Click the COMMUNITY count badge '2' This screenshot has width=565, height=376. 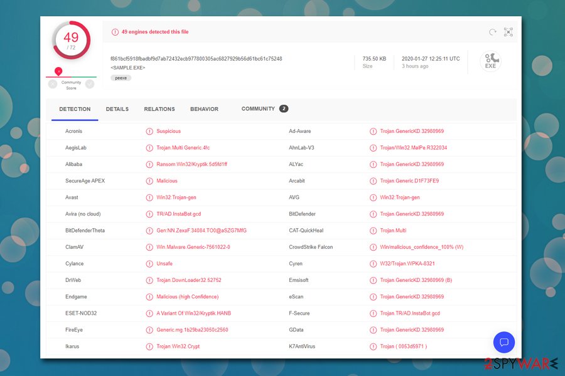[x=284, y=108]
